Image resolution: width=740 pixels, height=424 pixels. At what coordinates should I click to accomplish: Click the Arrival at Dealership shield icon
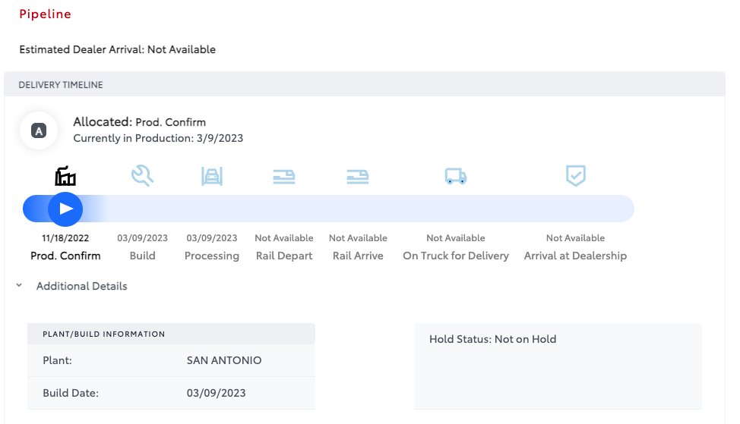pyautogui.click(x=576, y=177)
